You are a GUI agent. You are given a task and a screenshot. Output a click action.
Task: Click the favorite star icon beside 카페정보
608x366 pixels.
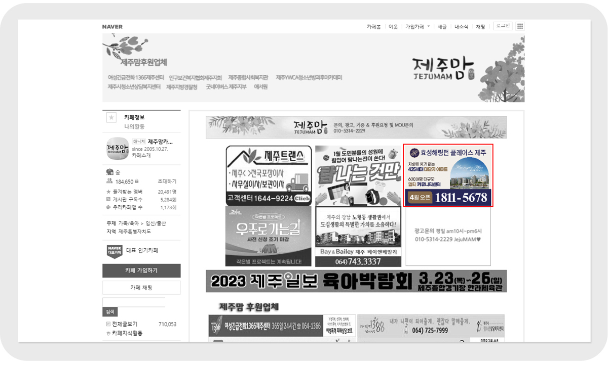111,118
